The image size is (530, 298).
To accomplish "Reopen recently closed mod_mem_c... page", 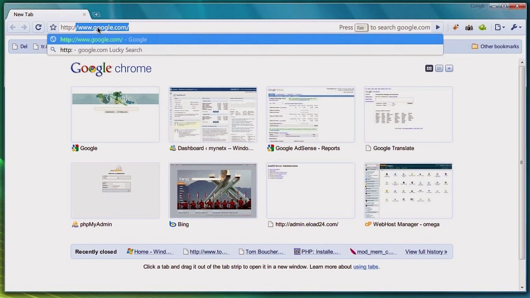I will (372, 252).
